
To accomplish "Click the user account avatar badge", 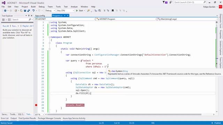I will [221, 7].
